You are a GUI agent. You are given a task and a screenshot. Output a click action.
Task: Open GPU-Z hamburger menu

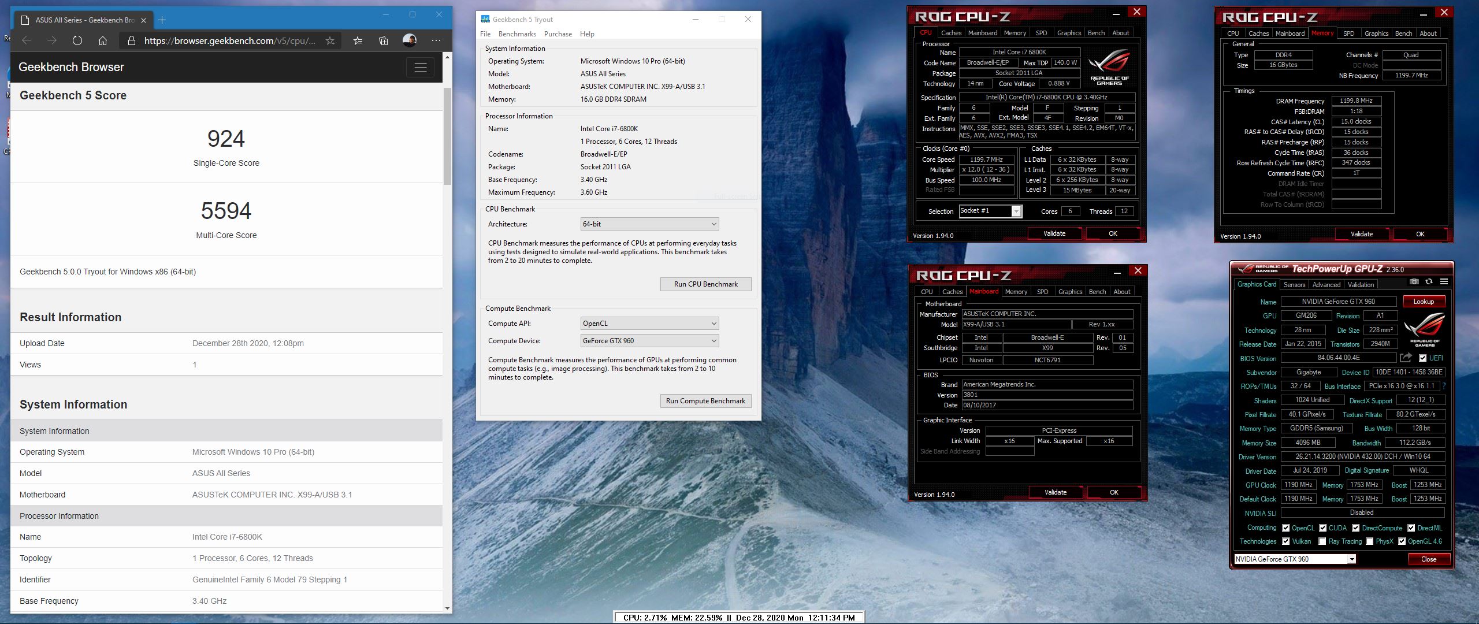[1444, 281]
